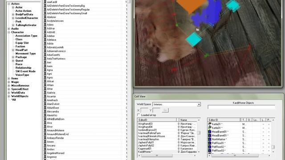Click the KardilHome Objects filter field
The image size is (285, 160).
click(x=241, y=107)
